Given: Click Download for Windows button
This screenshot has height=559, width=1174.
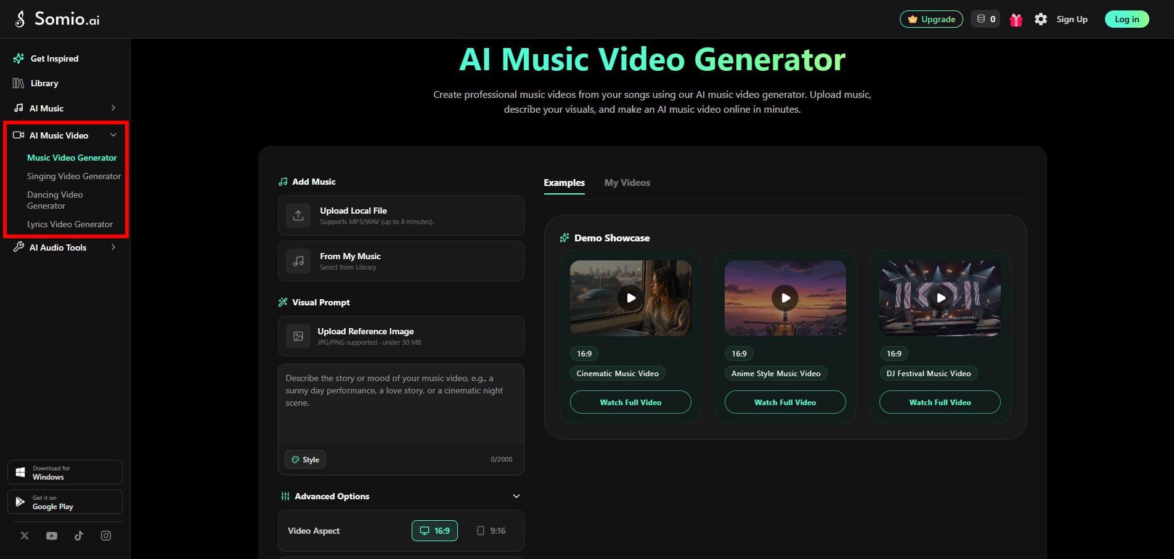Looking at the screenshot, I should pyautogui.click(x=65, y=472).
